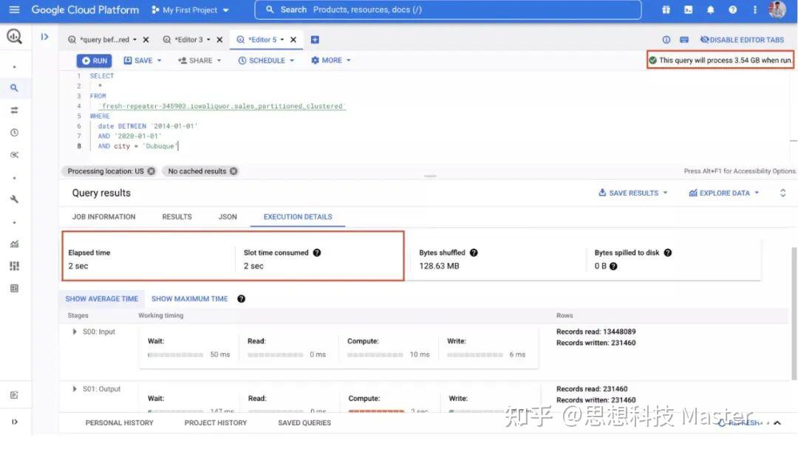The height and width of the screenshot is (449, 798).
Task: Click the BigQuery logo icon
Action: point(14,36)
